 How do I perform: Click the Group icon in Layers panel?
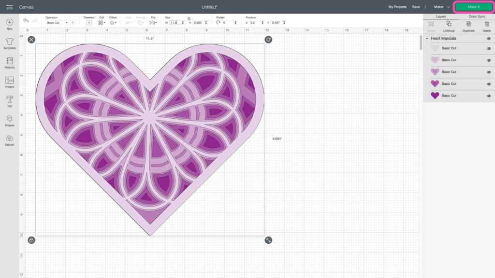pos(431,24)
